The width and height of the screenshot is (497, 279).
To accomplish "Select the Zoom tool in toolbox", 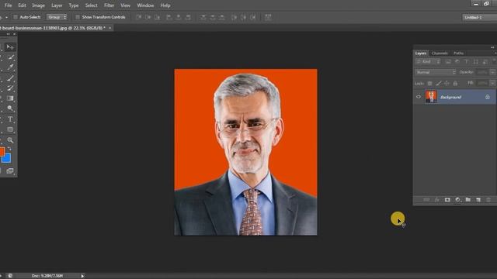I will (10, 139).
